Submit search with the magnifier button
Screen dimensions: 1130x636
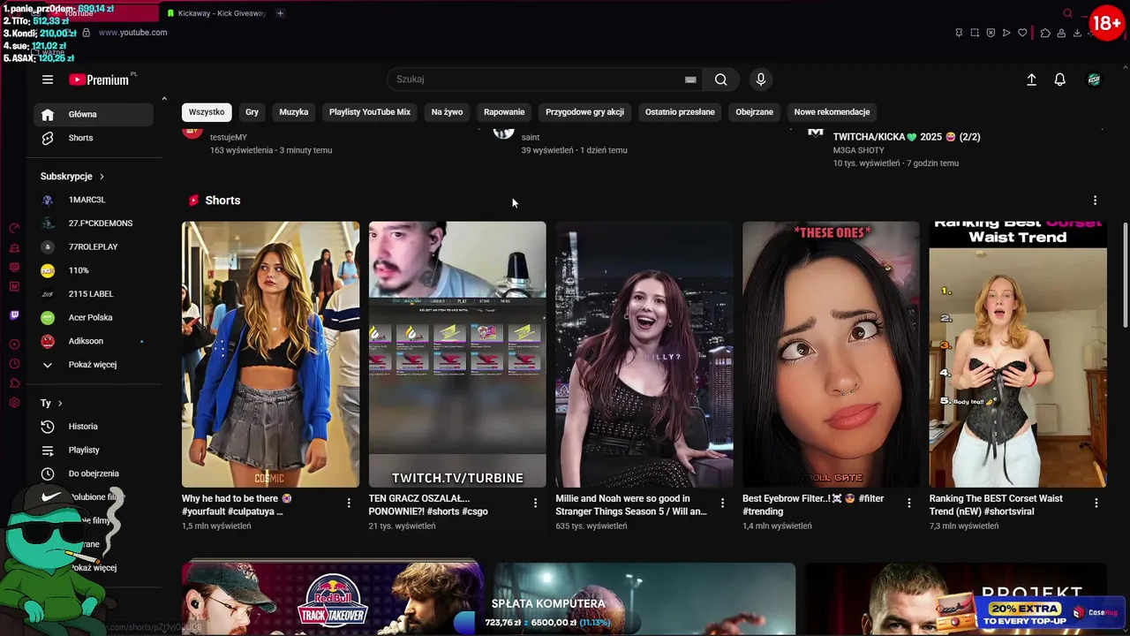[x=721, y=79]
